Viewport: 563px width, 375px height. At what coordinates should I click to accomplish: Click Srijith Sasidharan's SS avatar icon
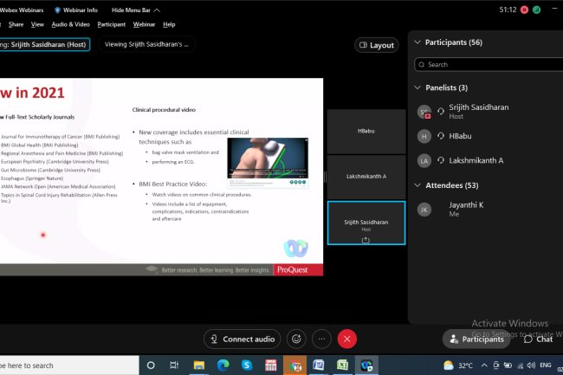[x=424, y=112]
